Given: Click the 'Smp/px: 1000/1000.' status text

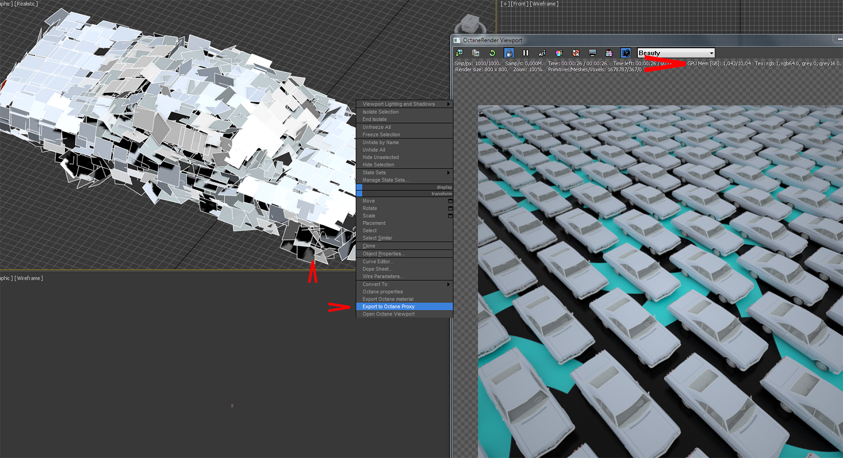Looking at the screenshot, I should (478, 63).
